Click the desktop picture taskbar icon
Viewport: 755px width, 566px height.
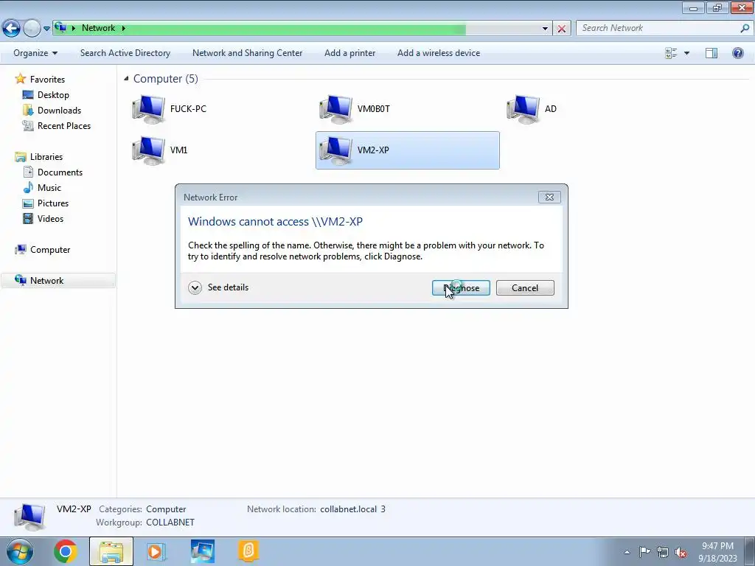[202, 551]
